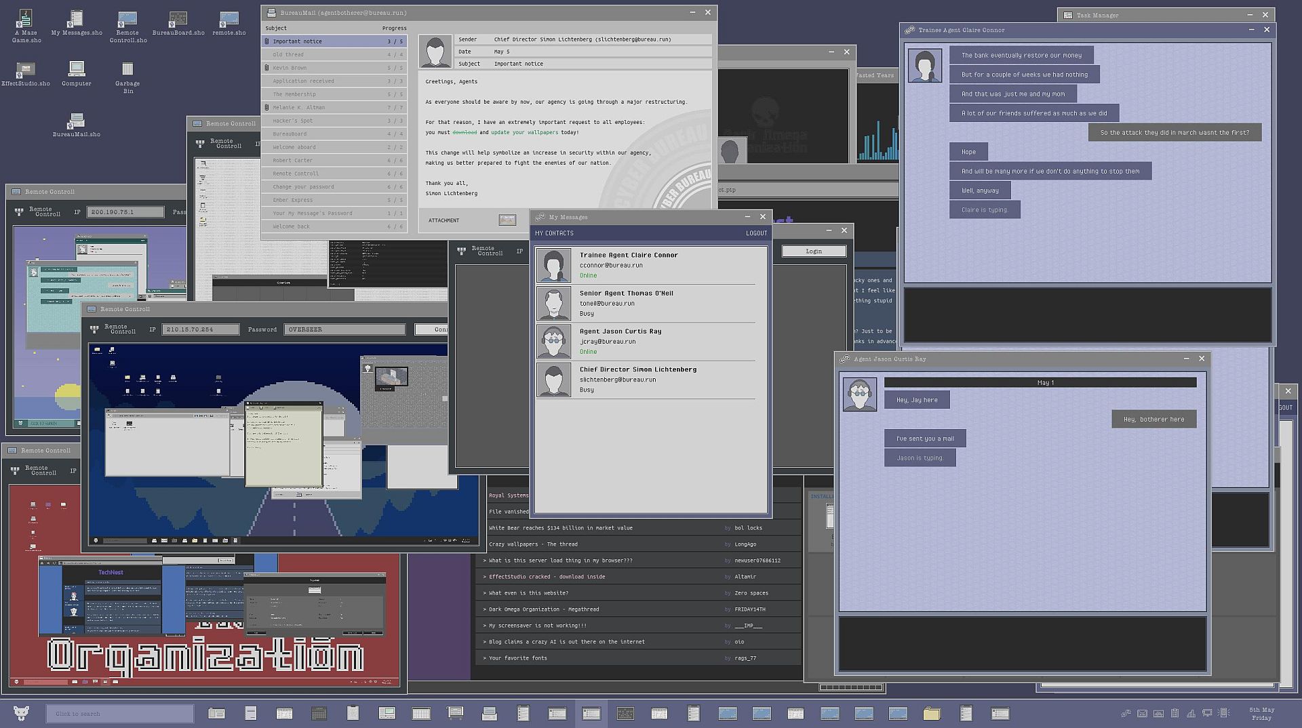This screenshot has width=1302, height=728.
Task: Select 'Kevin Brown' mail in BureauMail list
Action: click(334, 68)
